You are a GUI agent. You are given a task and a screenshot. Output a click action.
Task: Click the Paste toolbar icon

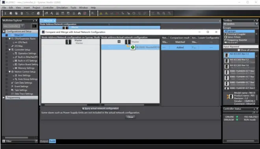pos(16,13)
